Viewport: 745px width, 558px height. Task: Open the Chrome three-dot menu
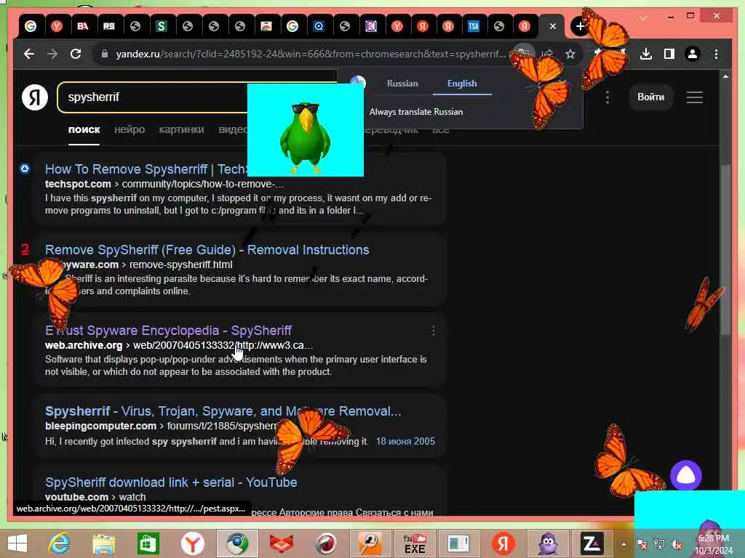click(716, 54)
